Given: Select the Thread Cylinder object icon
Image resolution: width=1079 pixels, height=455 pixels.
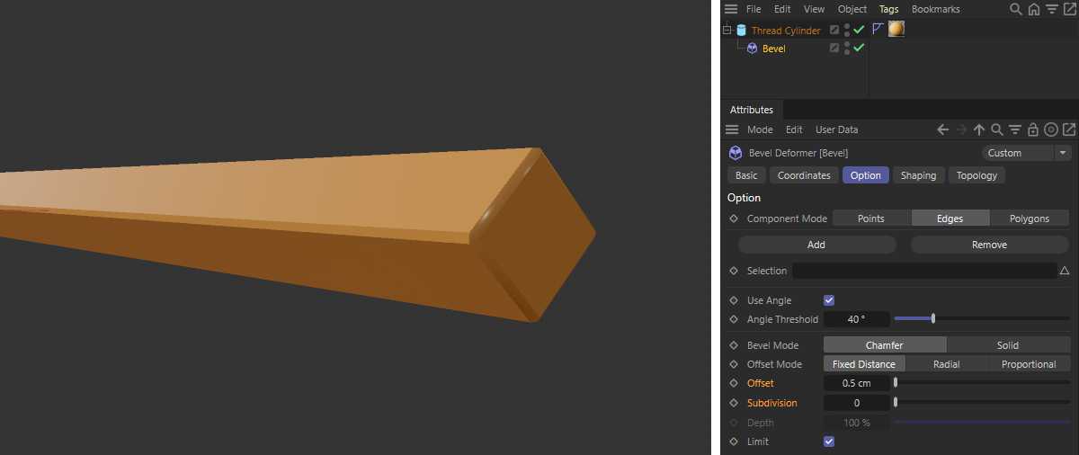Looking at the screenshot, I should pyautogui.click(x=742, y=30).
